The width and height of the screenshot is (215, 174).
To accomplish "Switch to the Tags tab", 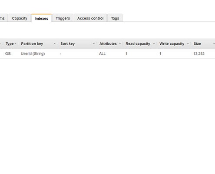I will [x=115, y=18].
